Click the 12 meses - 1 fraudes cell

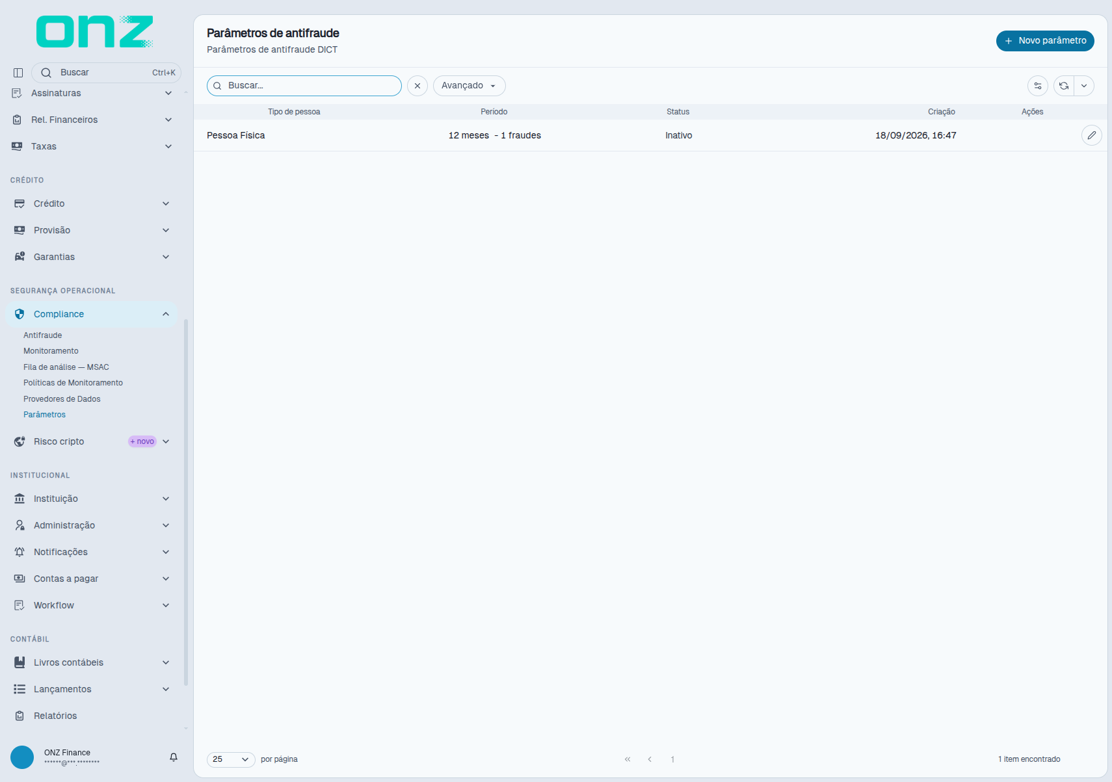tap(495, 135)
